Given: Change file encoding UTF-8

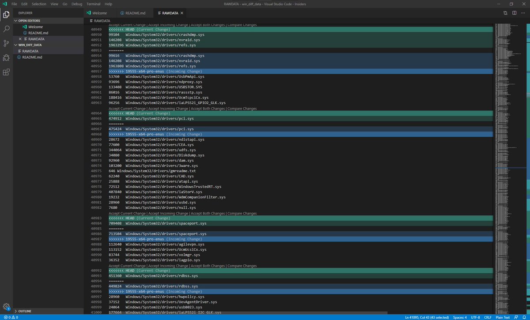Looking at the screenshot, I should point(475,317).
